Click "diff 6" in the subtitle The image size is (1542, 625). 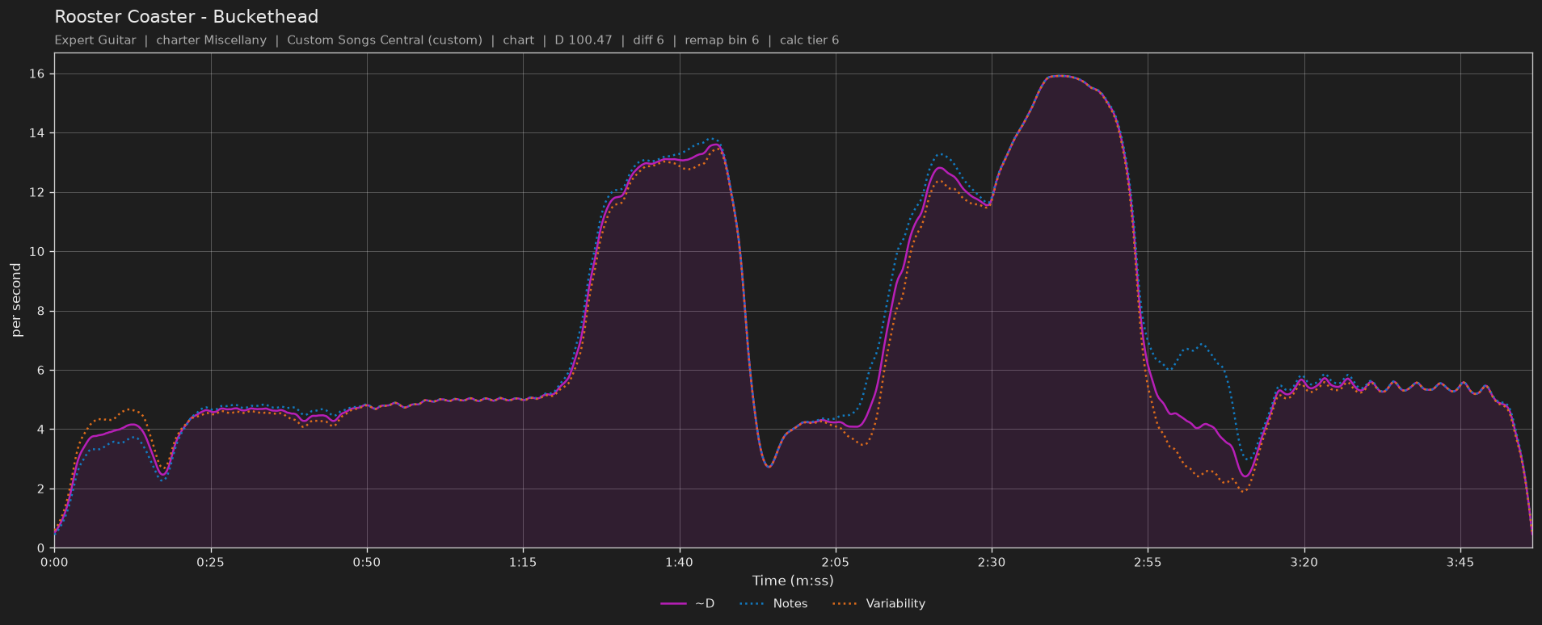click(x=648, y=40)
